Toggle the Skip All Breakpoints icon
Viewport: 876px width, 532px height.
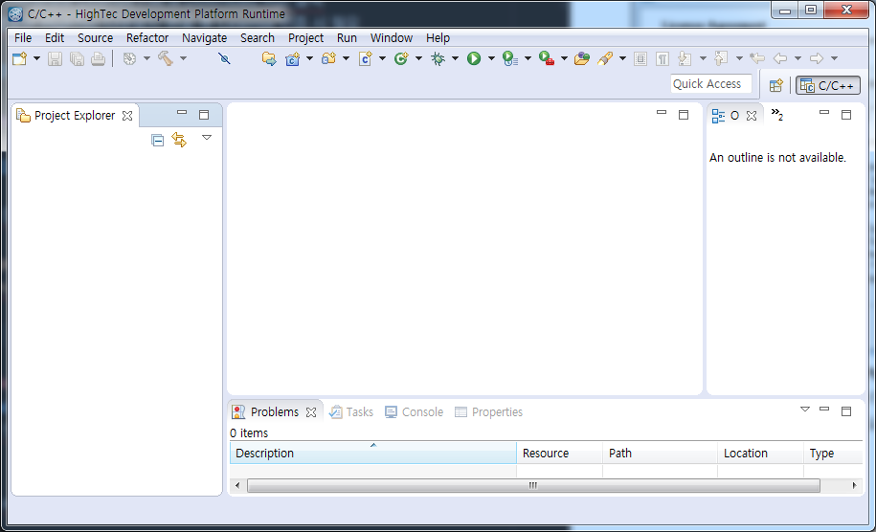(x=224, y=58)
